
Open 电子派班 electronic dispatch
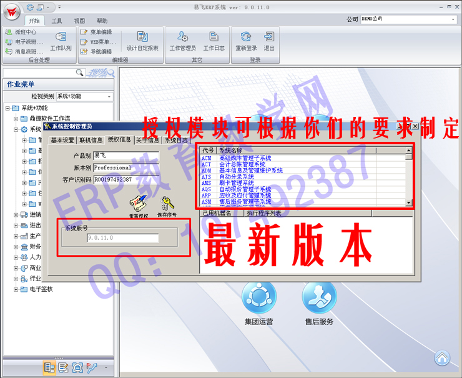point(24,42)
